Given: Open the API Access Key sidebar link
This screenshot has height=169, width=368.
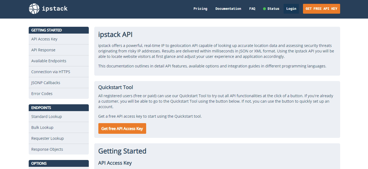Looking at the screenshot, I should [59, 39].
